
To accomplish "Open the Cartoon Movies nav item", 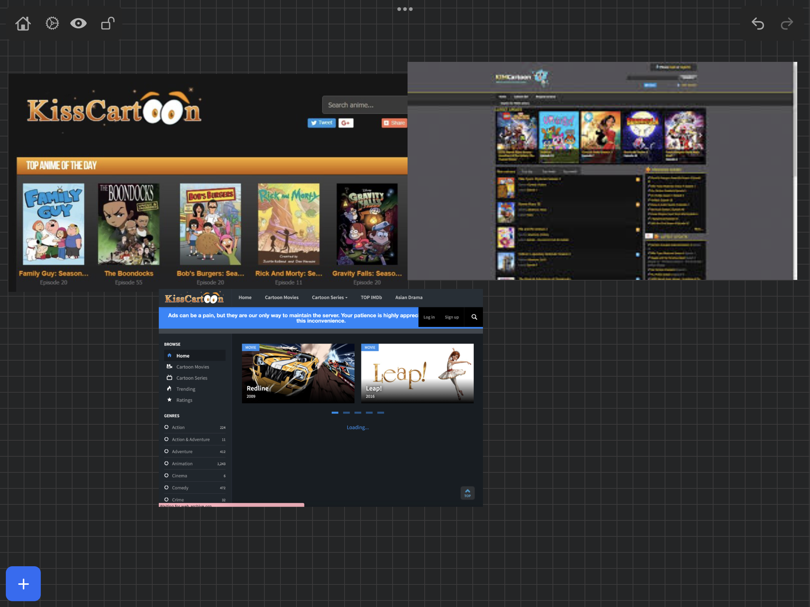I will (281, 297).
